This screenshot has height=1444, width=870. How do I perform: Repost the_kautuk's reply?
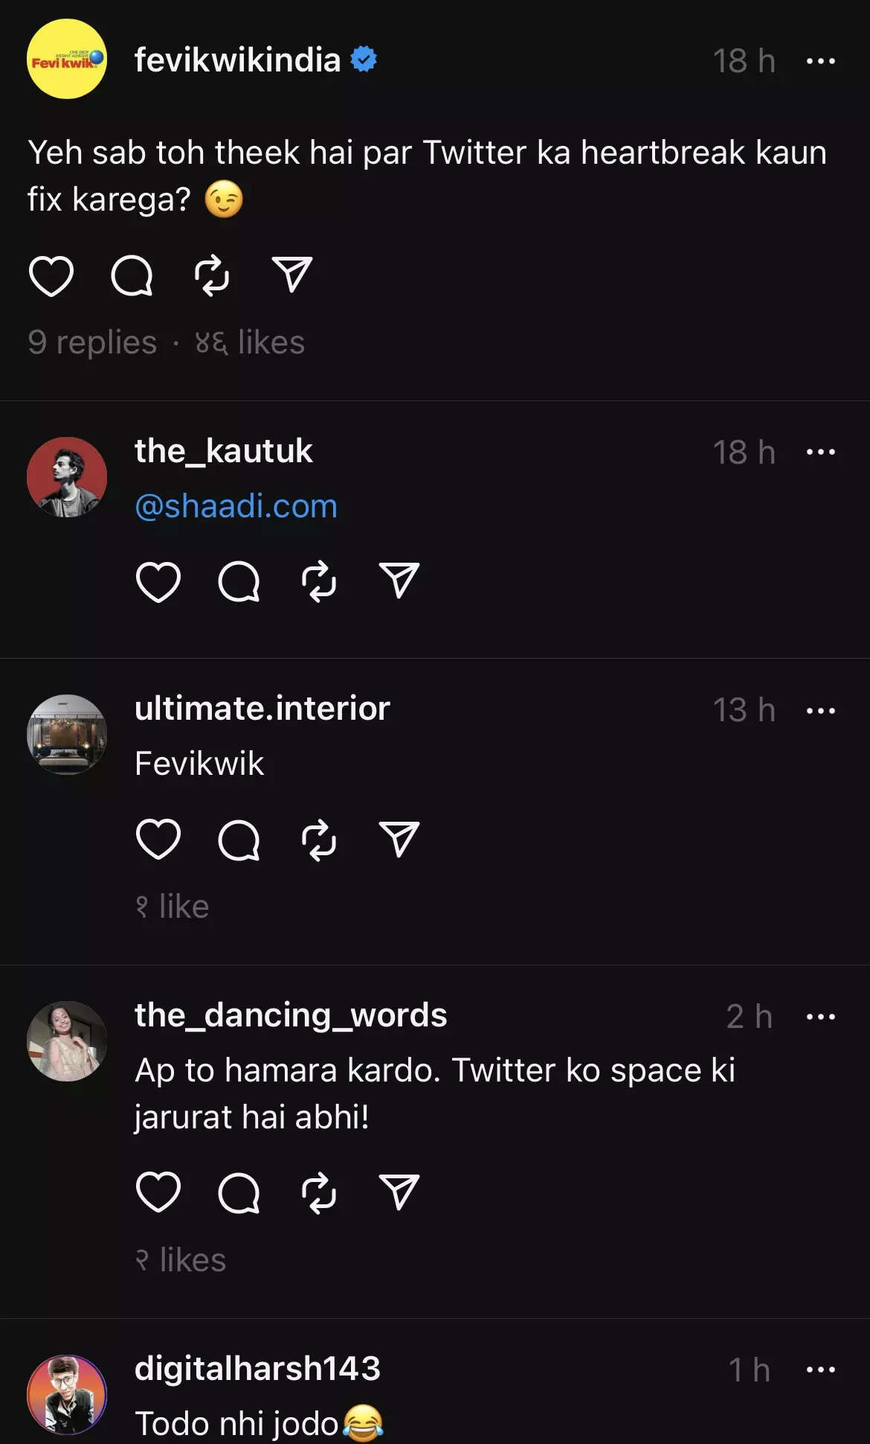[x=319, y=581]
